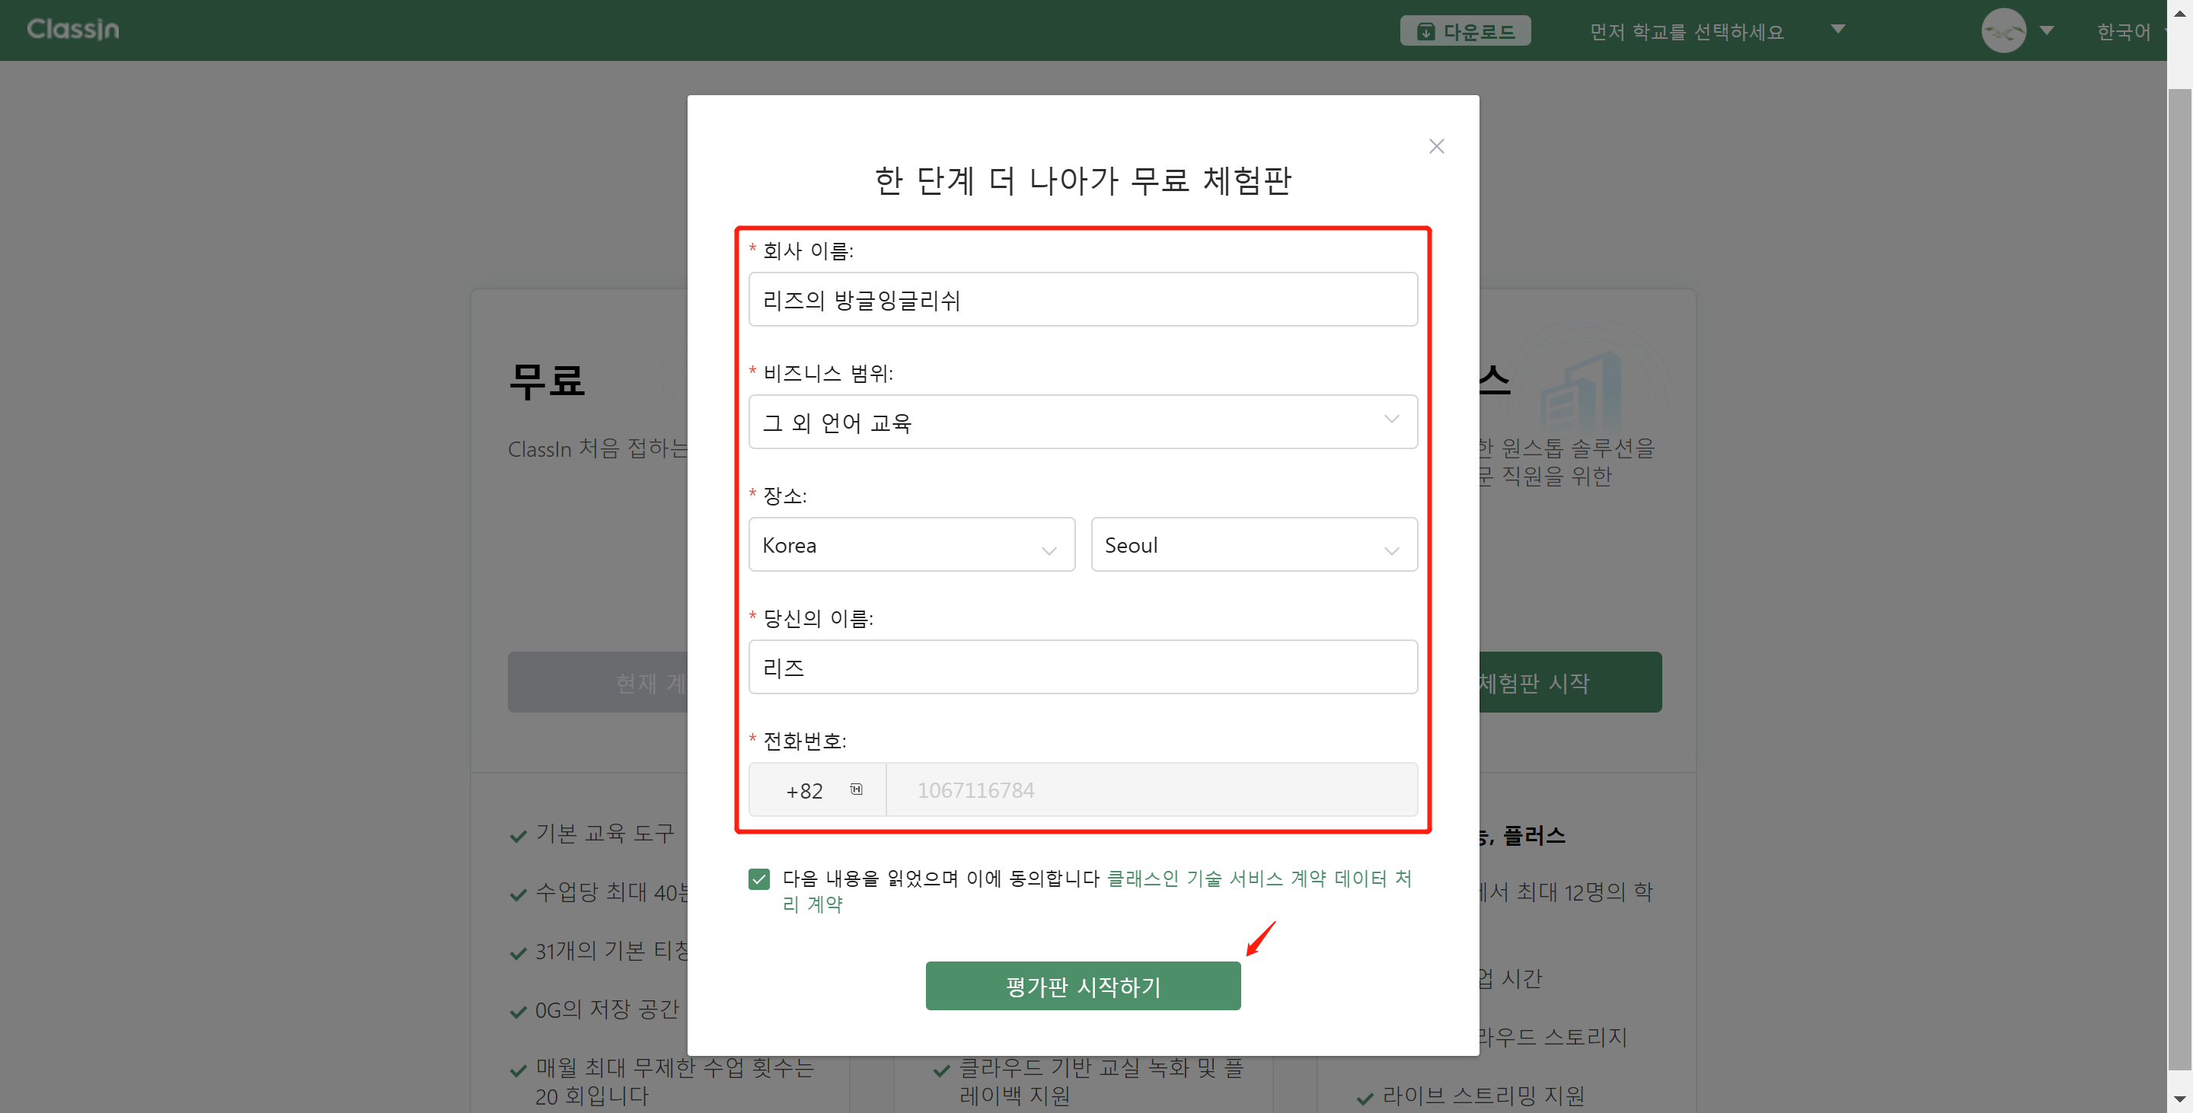The width and height of the screenshot is (2193, 1113).
Task: Uncheck the agreement checkbox
Action: 758,879
